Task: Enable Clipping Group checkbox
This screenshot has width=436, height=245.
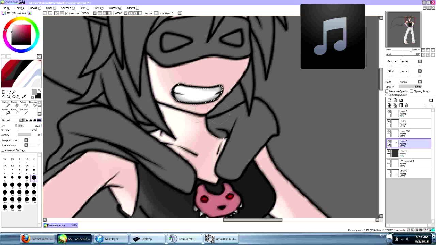Action: pyautogui.click(x=412, y=91)
